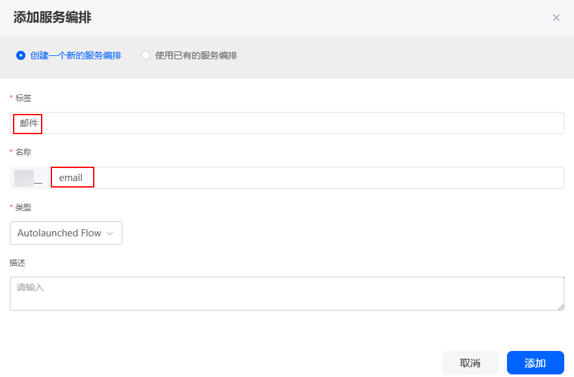Viewport: 574px width, 377px height.
Task: Click the 添加服务编排 dialog title
Action: tap(52, 17)
